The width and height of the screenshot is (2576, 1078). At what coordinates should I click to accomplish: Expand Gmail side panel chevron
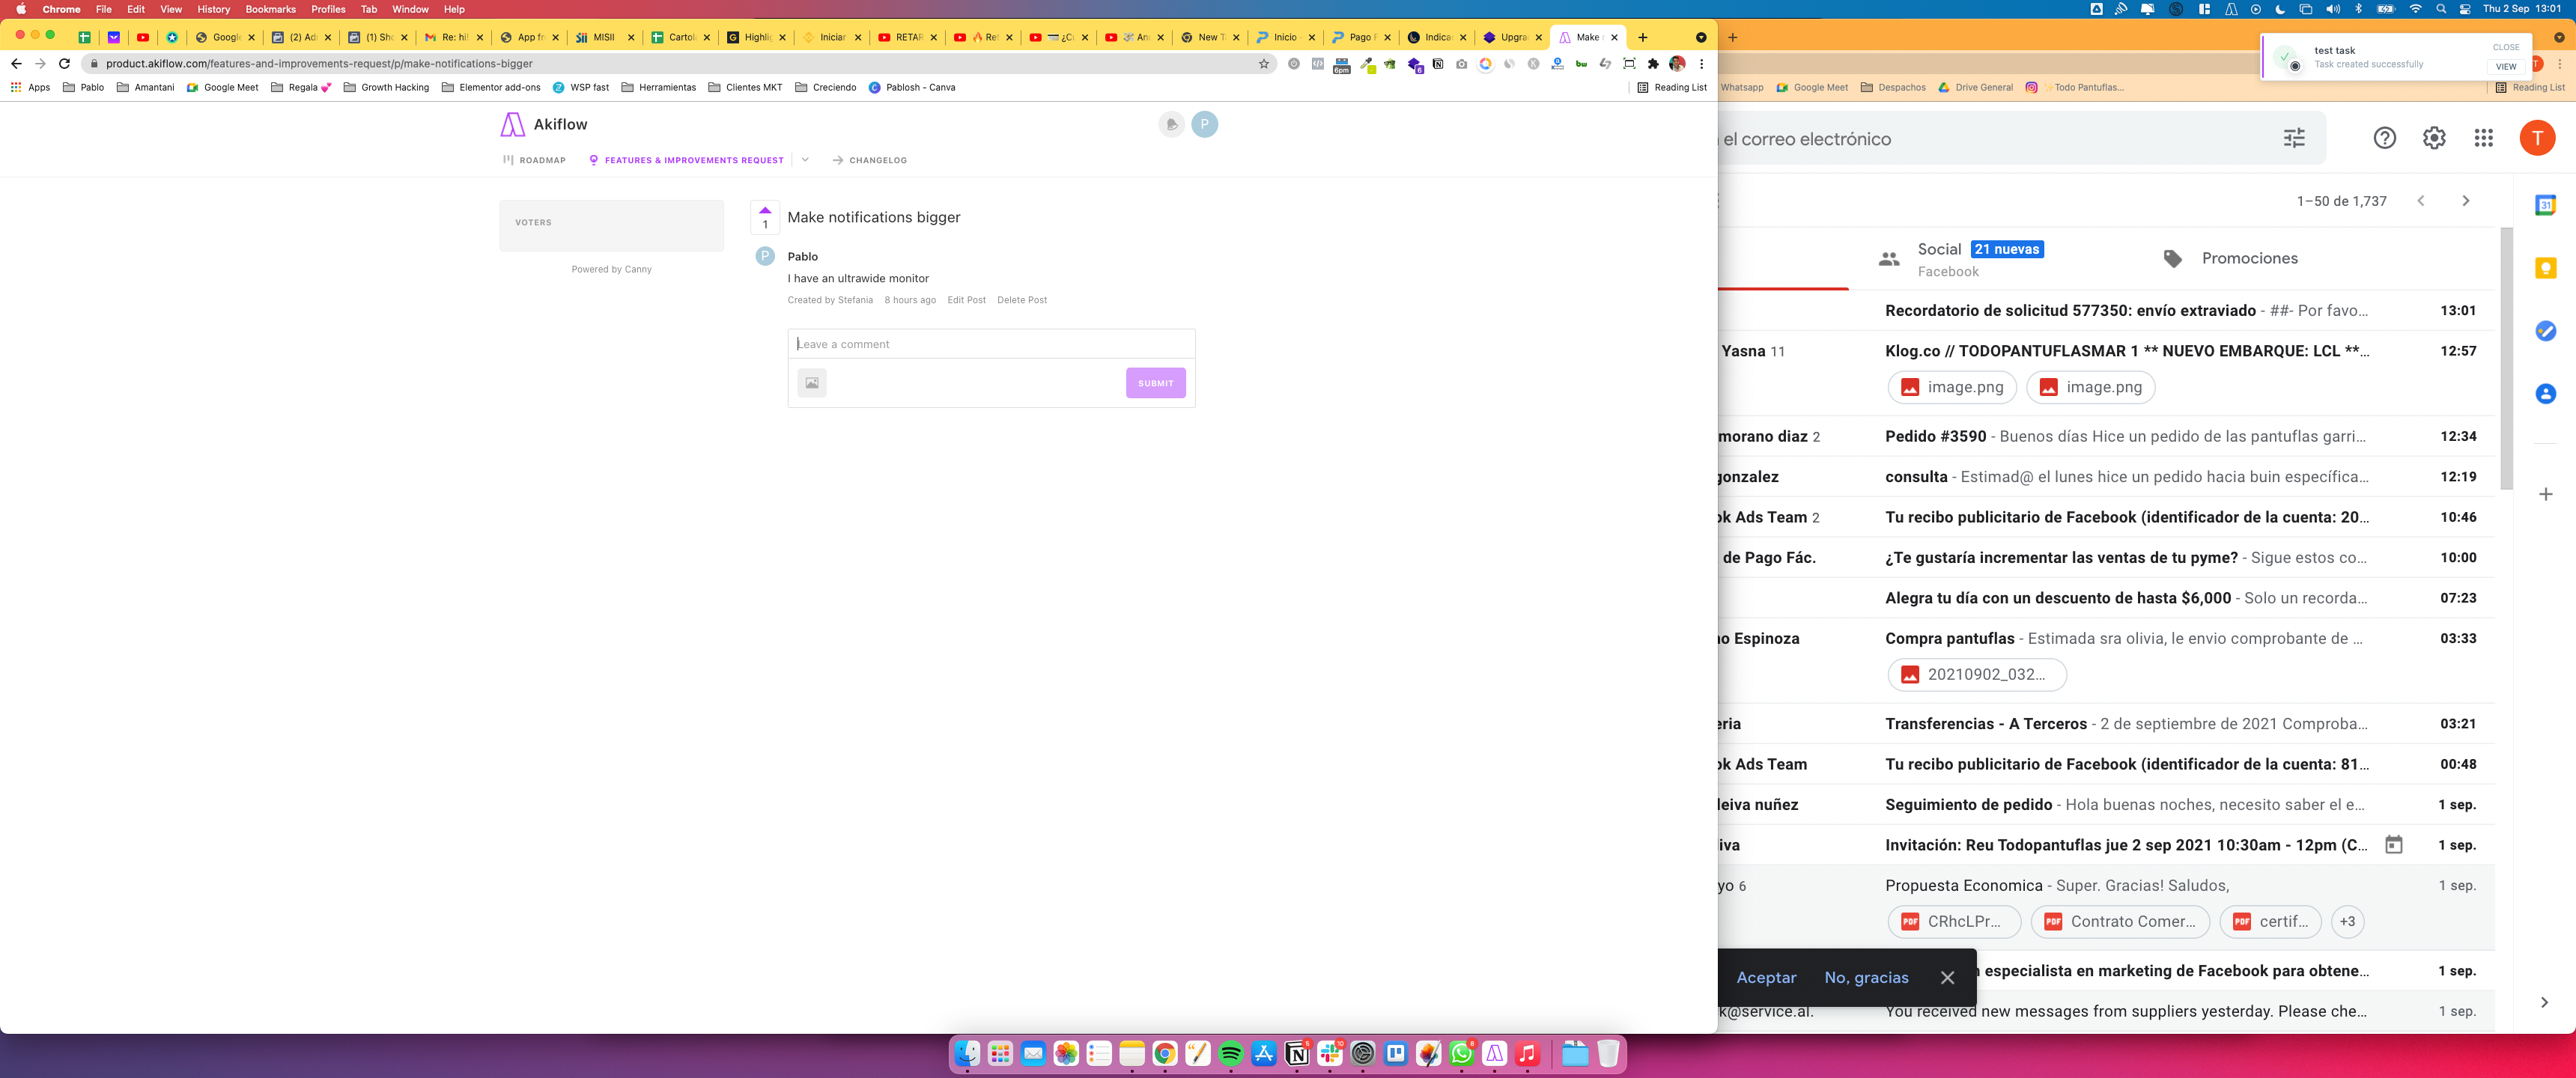[x=2545, y=1002]
